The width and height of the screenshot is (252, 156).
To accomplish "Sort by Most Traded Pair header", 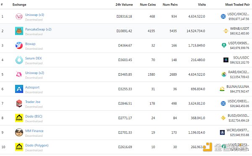I will coord(237,5).
